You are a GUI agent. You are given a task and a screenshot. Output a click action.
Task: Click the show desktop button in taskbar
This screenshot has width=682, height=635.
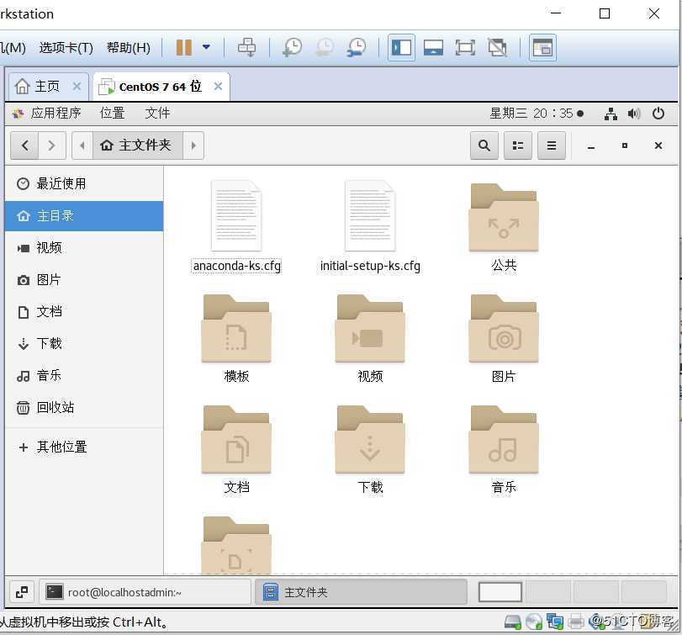pos(22,591)
